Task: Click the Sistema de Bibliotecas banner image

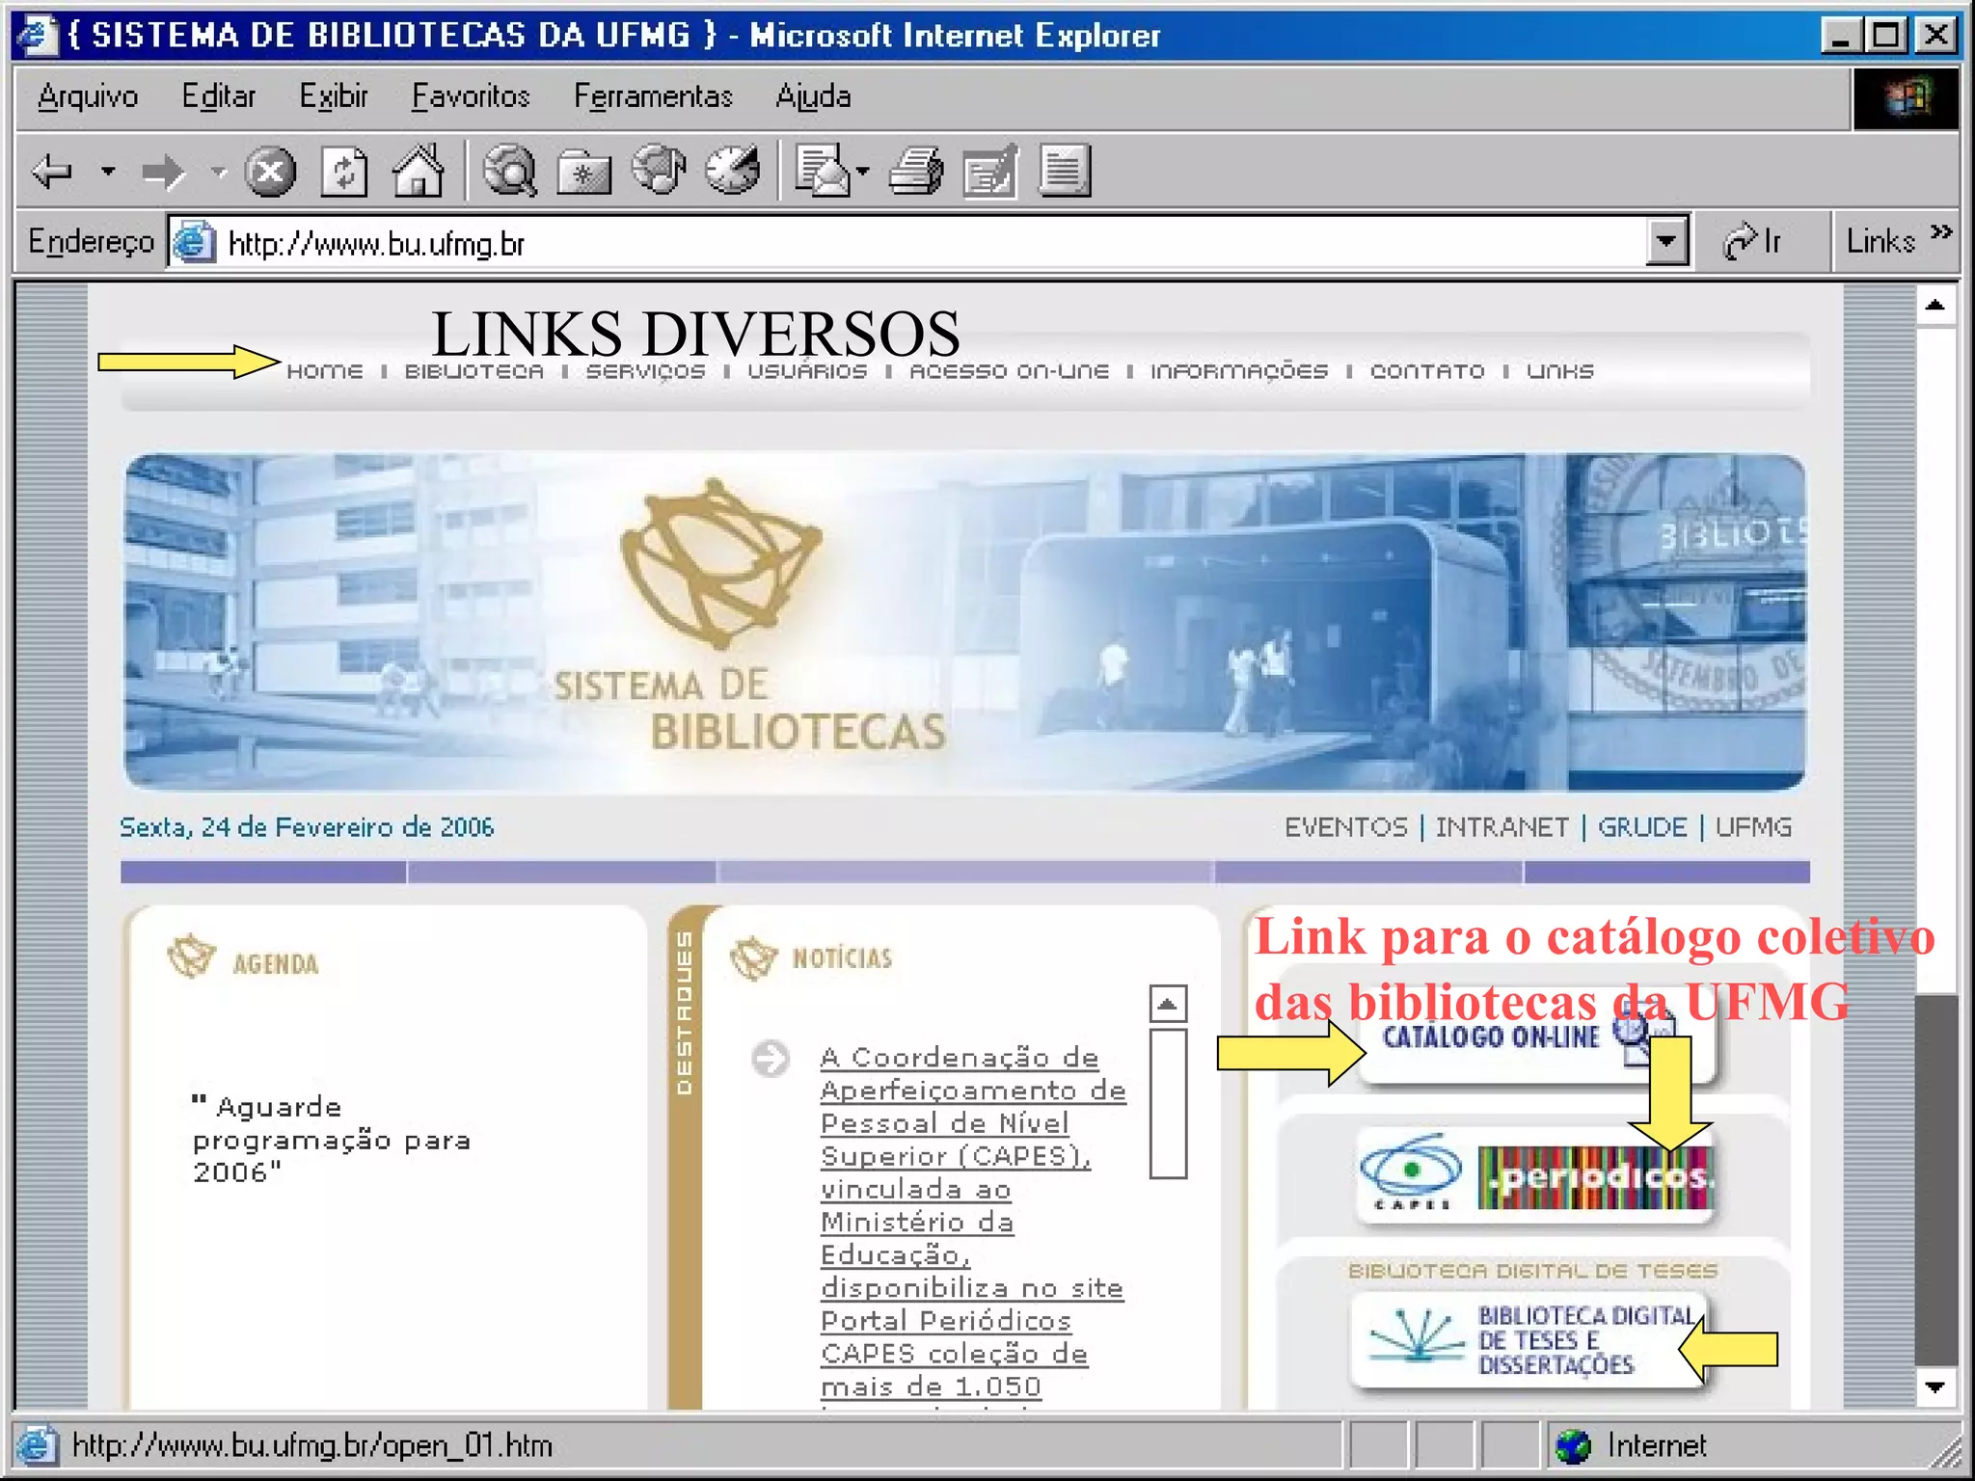Action: click(964, 623)
